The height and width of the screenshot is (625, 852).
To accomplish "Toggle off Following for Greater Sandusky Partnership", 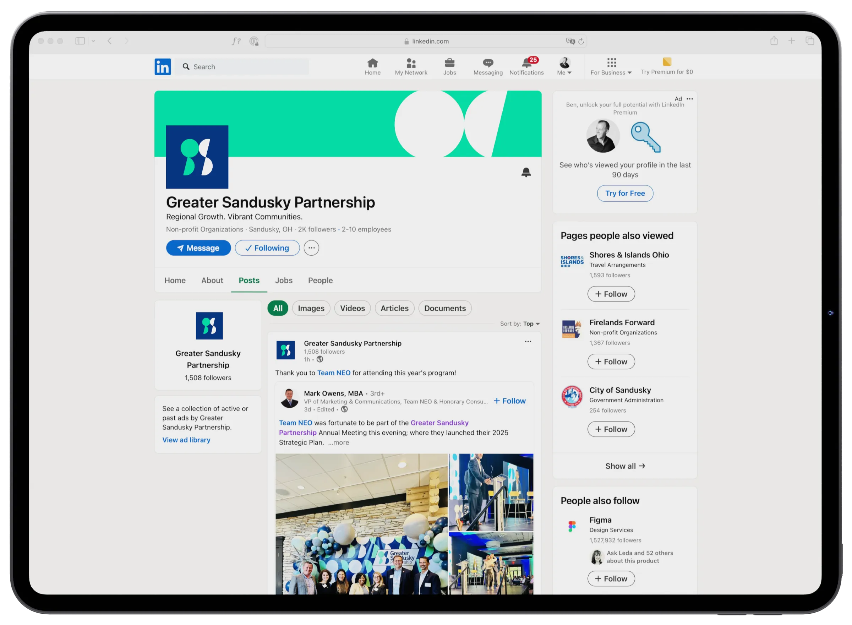I will (267, 248).
